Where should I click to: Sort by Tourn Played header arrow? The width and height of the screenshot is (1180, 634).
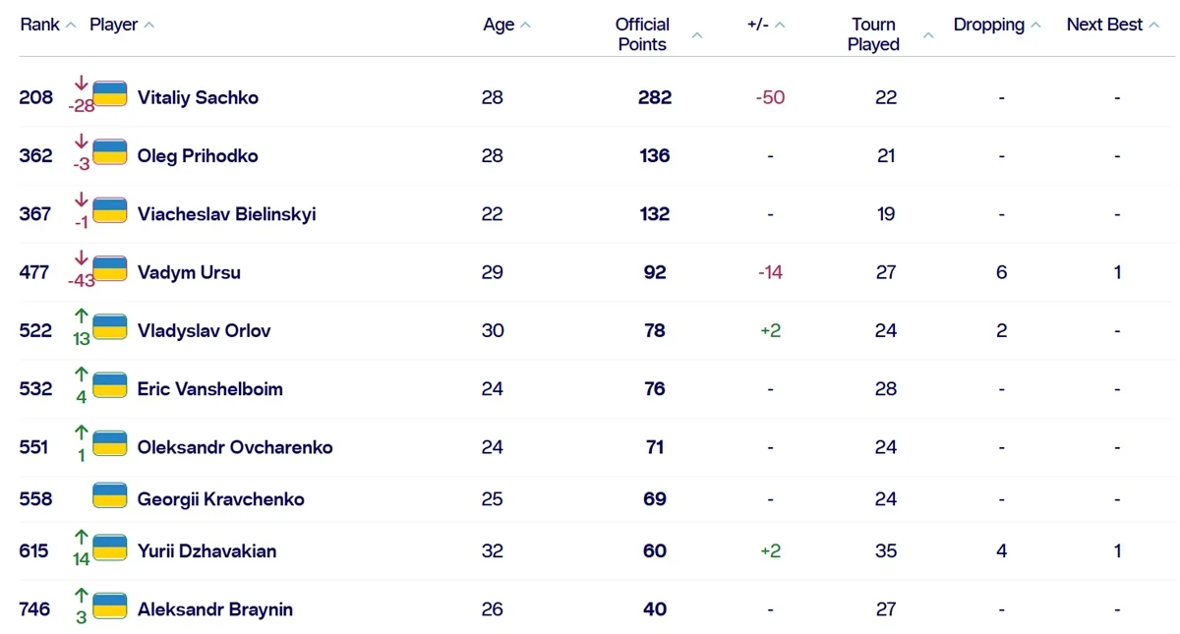coord(928,35)
